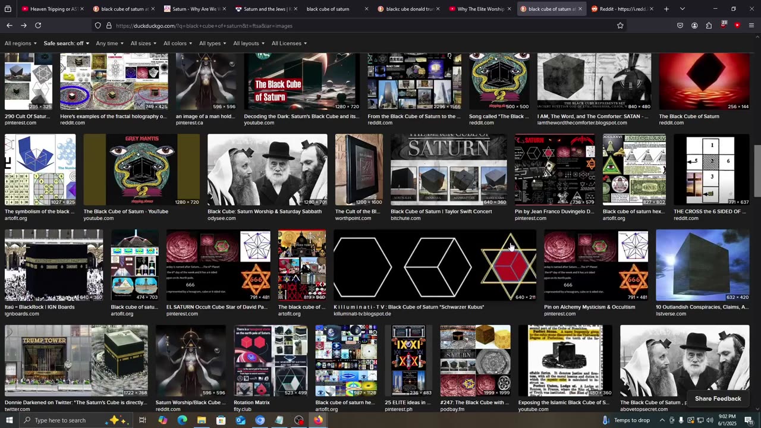Viewport: 761px width, 428px height.
Task: Open Microsoft Store from the taskbar
Action: (x=221, y=420)
